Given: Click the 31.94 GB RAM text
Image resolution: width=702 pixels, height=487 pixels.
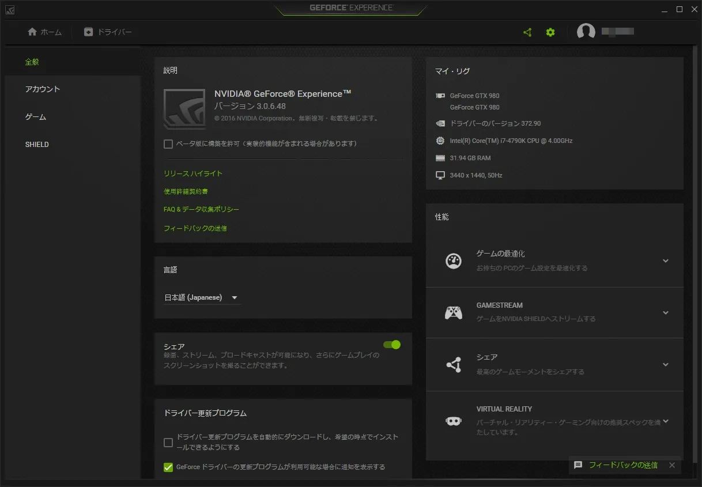Looking at the screenshot, I should pyautogui.click(x=470, y=158).
